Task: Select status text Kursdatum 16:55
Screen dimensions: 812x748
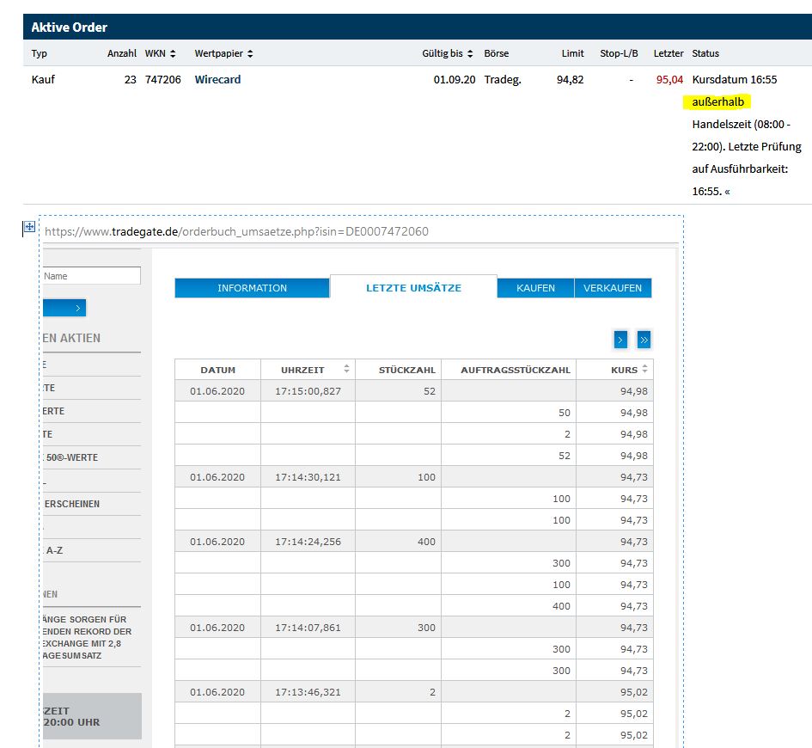Action: [735, 79]
